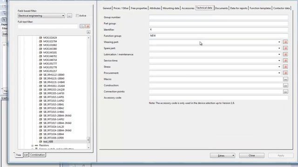The width and height of the screenshot is (298, 167).
Task: Clear the Wearing part value with red X
Action: pos(285,42)
